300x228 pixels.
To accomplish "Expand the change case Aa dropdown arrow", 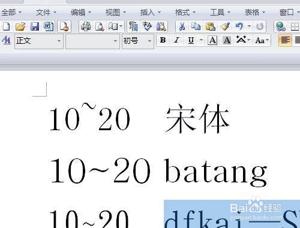I will (x=268, y=40).
